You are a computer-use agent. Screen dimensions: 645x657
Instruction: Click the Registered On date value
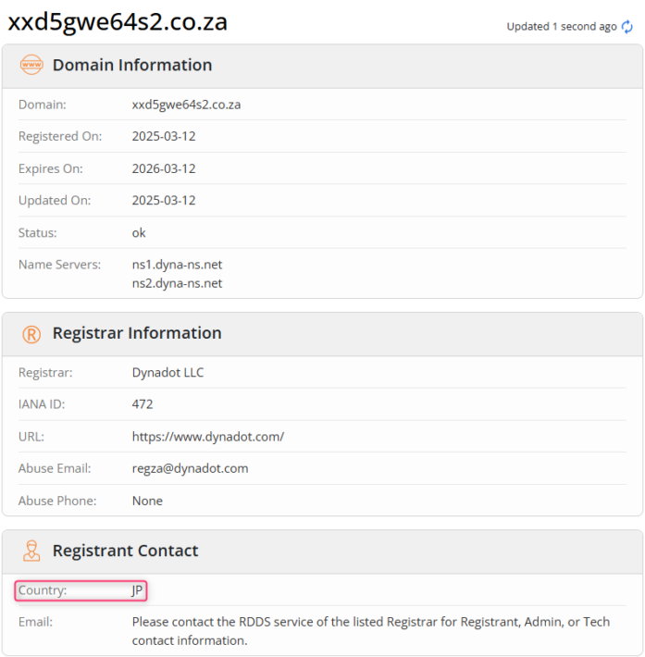click(x=164, y=137)
